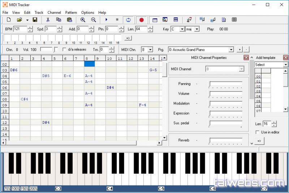
Task: Open the Channel menu
Action: pos(54,12)
